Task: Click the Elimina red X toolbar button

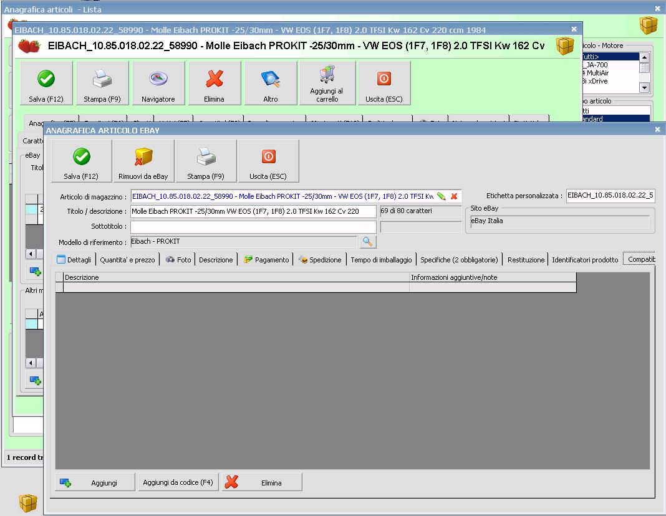Action: point(214,83)
